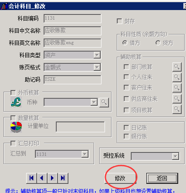Click the 返回 button
The height and width of the screenshot is (193, 186).
(162, 178)
